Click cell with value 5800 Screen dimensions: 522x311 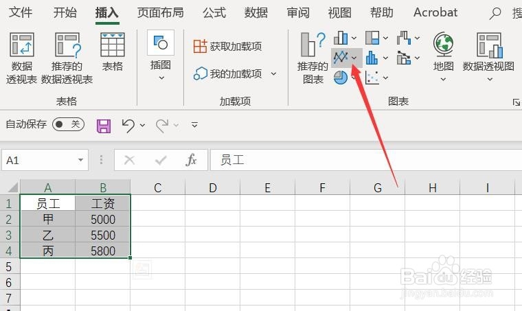point(103,251)
